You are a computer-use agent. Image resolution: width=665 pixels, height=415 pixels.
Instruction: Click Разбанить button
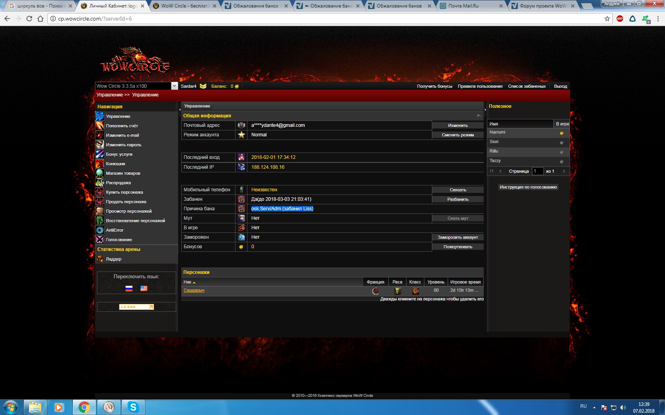[x=458, y=199]
